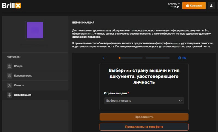218x132 pixels.
Task: Open the user profile icon in header
Action: pyautogui.click(x=211, y=5)
